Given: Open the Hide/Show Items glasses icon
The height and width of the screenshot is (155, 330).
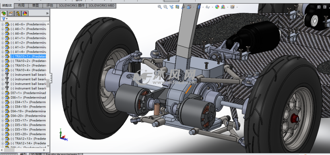Looking at the screenshot, I should point(208,7).
